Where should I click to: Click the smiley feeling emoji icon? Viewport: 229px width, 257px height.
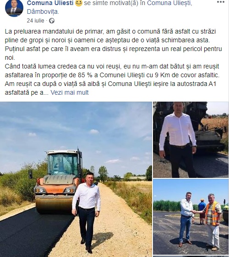click(x=78, y=3)
